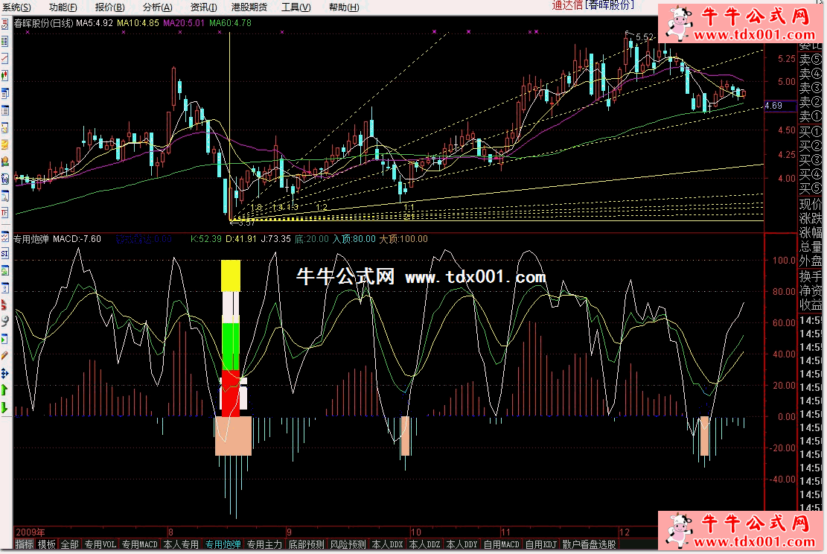The image size is (827, 554).
Task: Open the 功能(F) menu
Action: click(x=63, y=7)
